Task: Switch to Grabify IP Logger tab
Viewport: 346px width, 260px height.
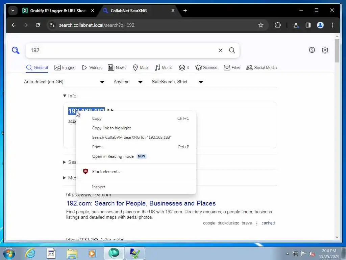Action: pos(58,10)
